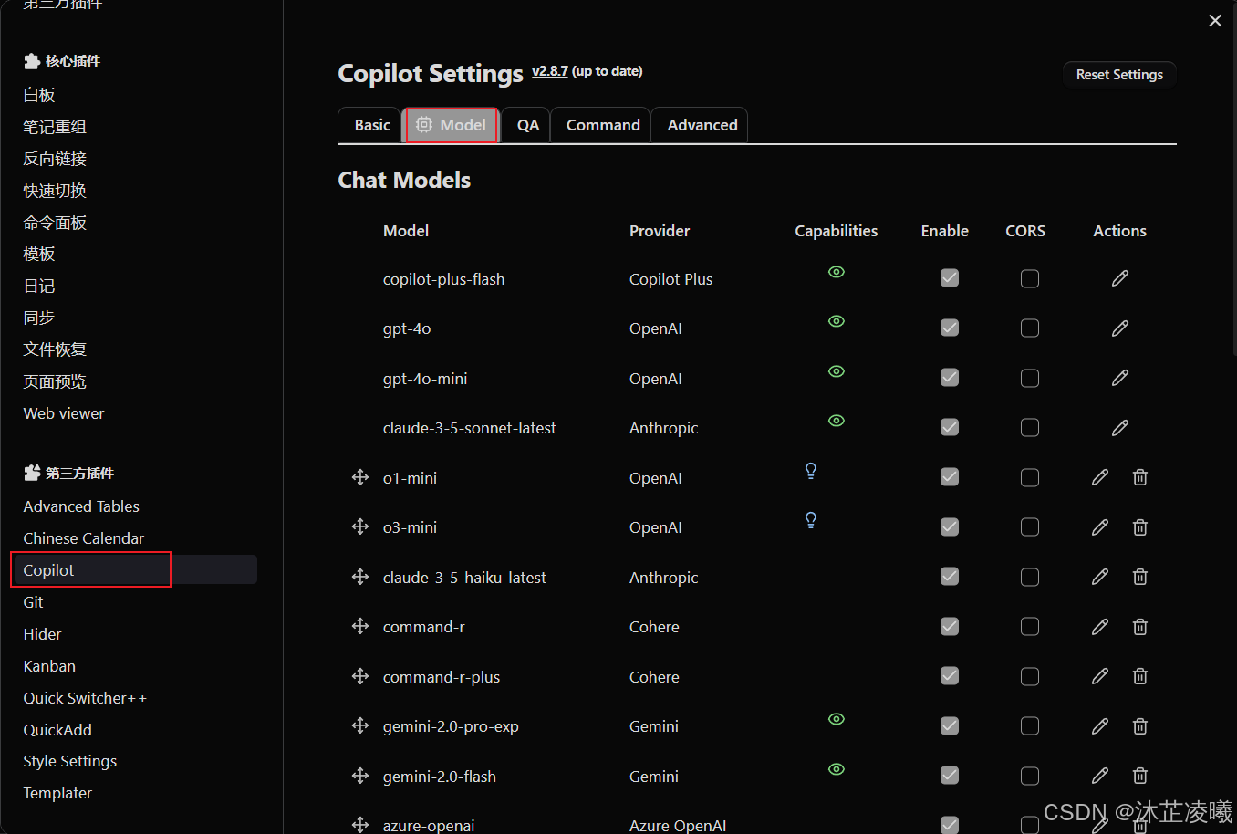The width and height of the screenshot is (1237, 834).
Task: Click the gemini-2.0-flash move handle icon
Action: (360, 776)
